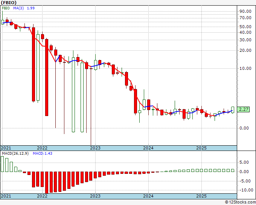Click the 40.00 price axis label
Image resolution: width=256 pixels, height=205 pixels.
(245, 32)
